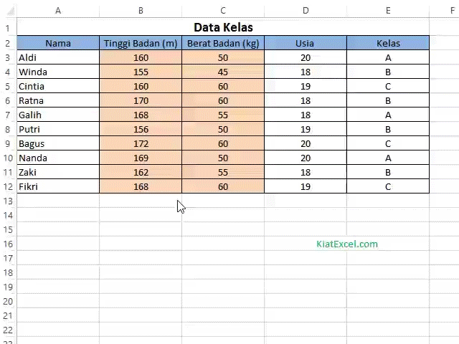Click Ratna's height value 170

tap(141, 100)
